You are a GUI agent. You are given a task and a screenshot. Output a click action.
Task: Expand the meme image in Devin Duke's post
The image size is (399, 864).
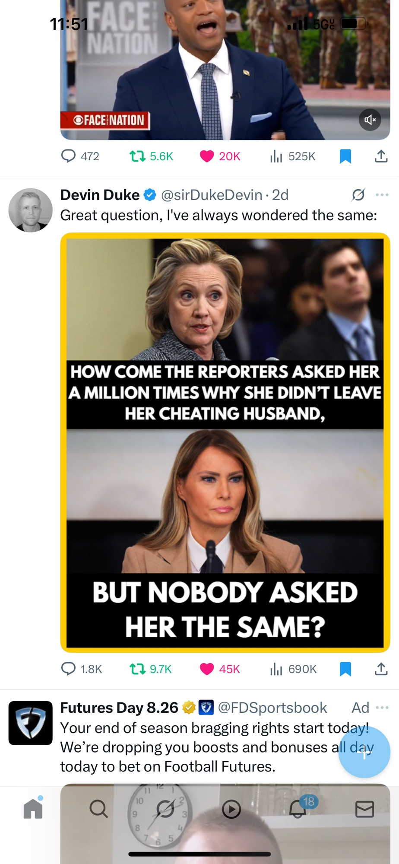click(x=225, y=442)
